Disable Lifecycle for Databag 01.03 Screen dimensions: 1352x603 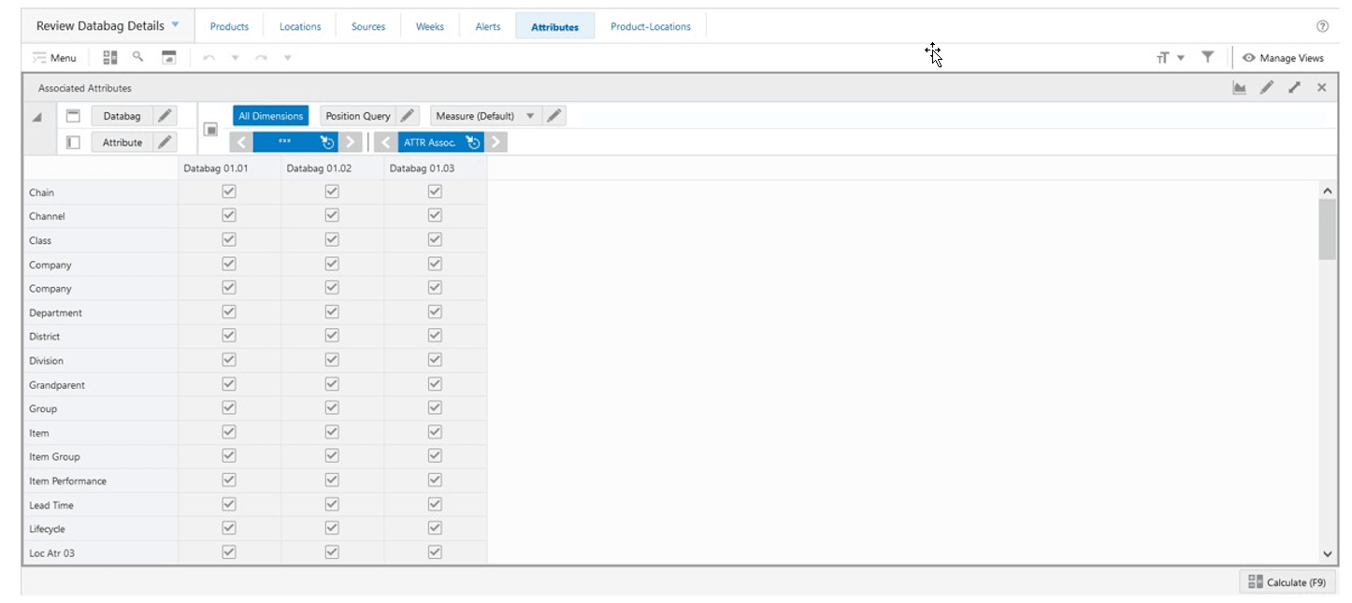[434, 528]
